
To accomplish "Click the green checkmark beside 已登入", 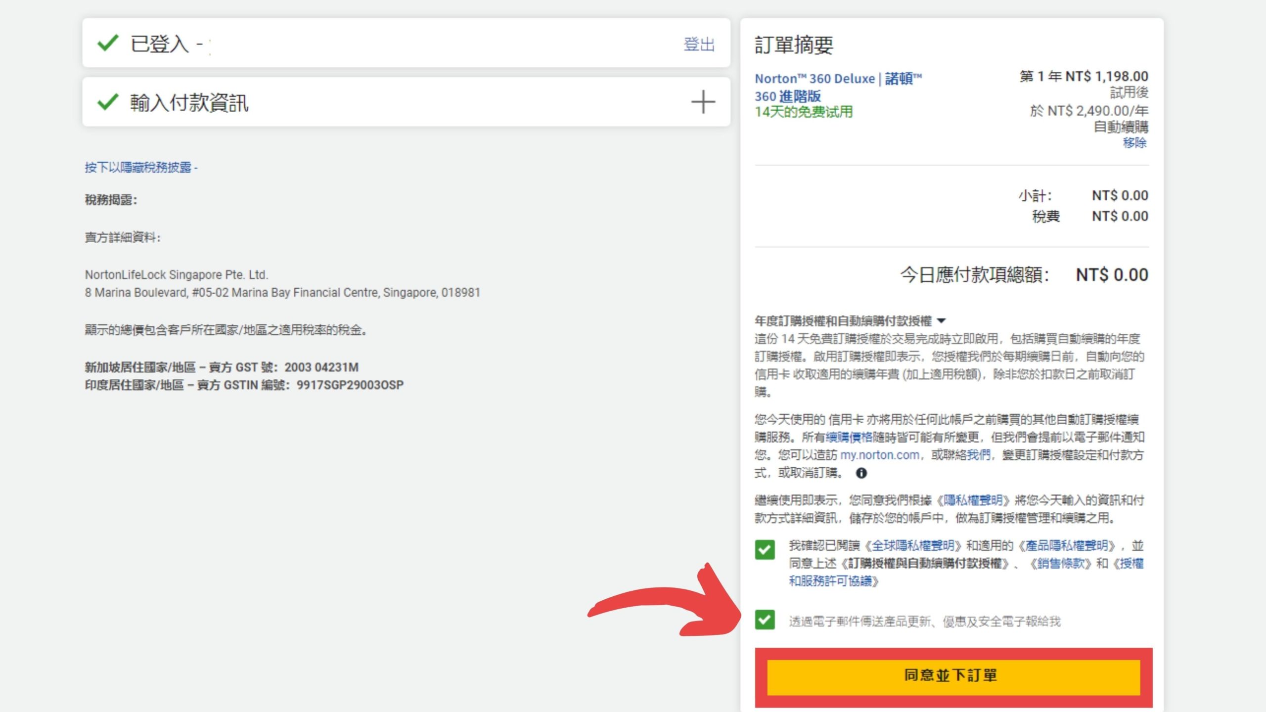I will click(x=108, y=43).
